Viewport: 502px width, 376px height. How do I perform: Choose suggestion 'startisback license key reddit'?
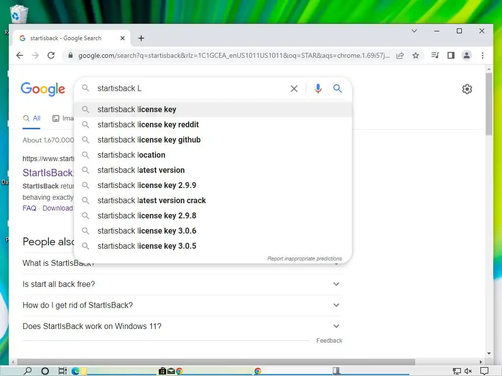(213, 125)
